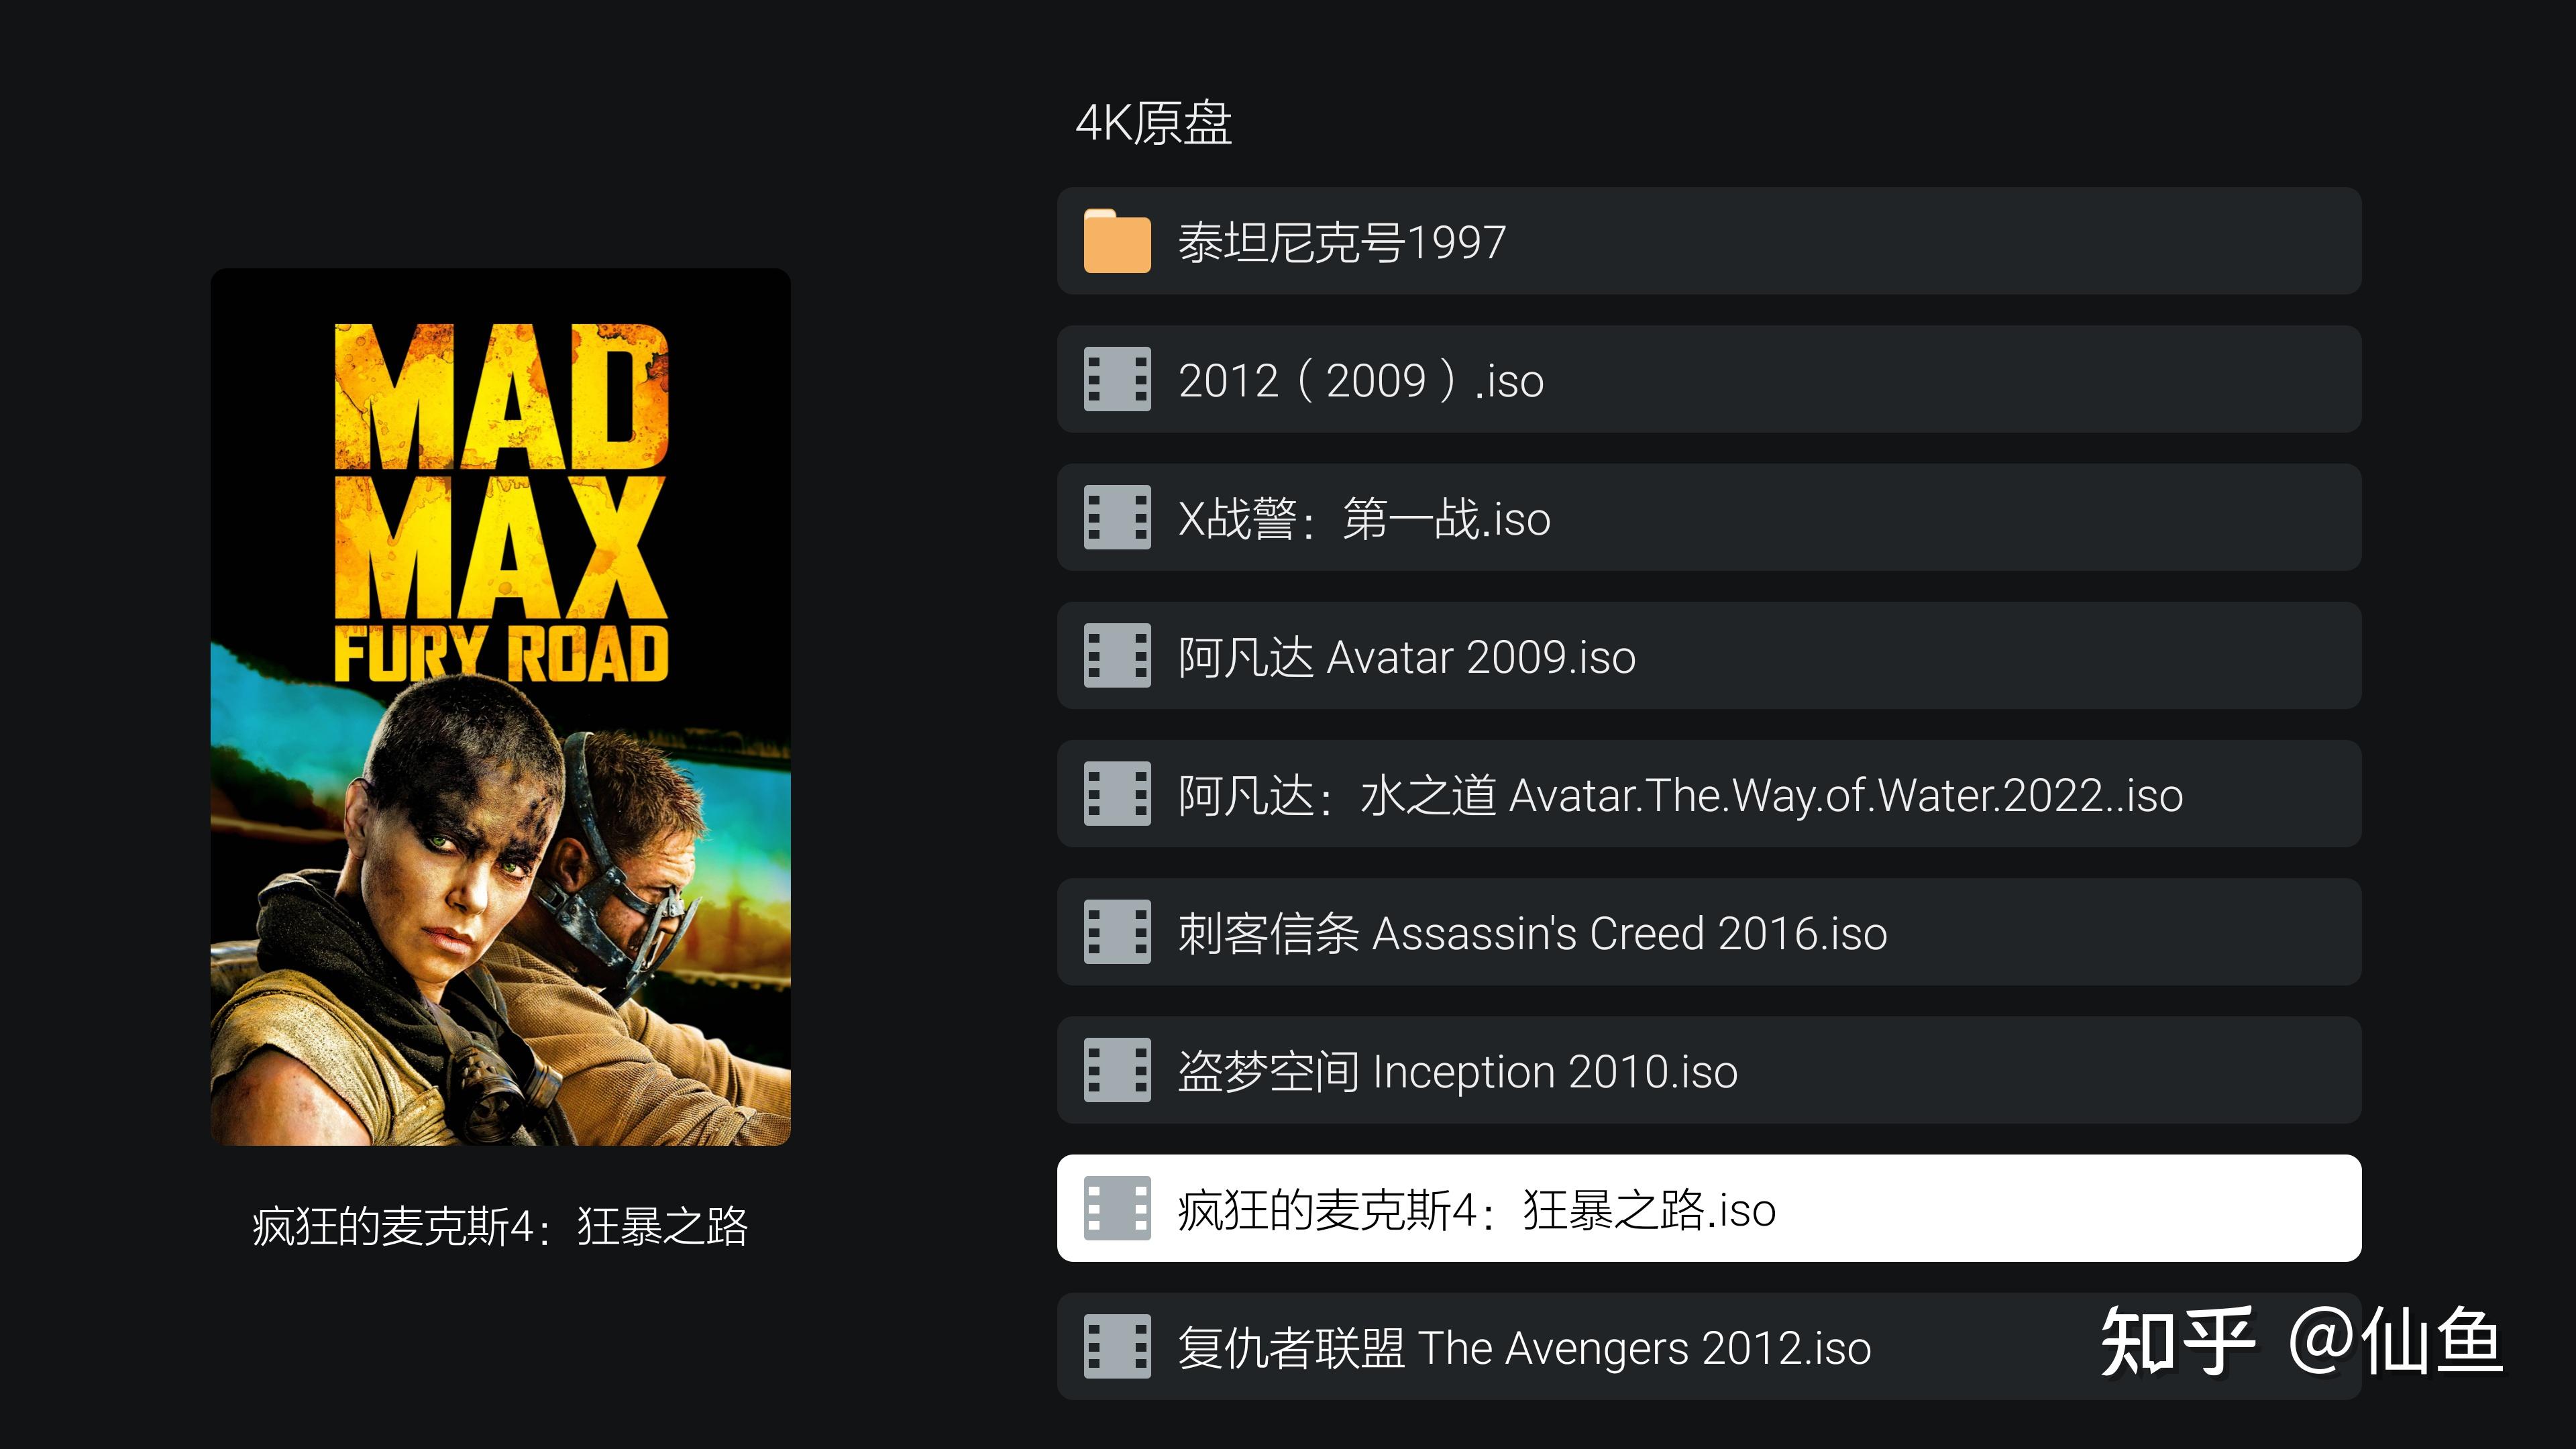Select X战警：第一战.iso from the list
This screenshot has width=2576, height=1449.
coord(1709,517)
